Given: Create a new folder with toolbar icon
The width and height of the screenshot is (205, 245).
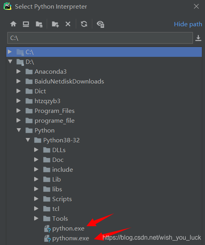Looking at the screenshot, I should click(55, 24).
